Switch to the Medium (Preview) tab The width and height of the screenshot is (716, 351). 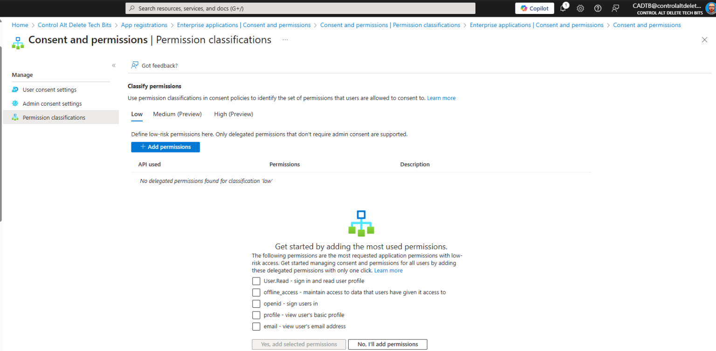(177, 115)
